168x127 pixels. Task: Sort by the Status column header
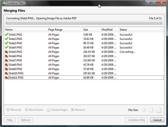pyautogui.click(x=141, y=29)
